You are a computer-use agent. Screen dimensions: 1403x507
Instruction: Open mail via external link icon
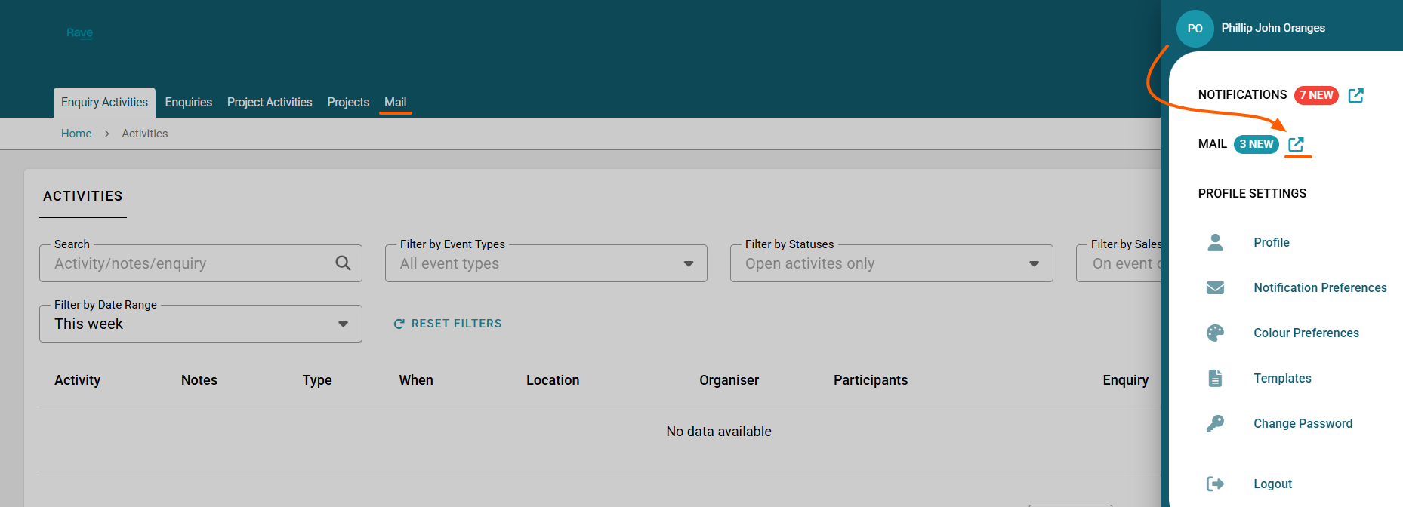click(1296, 144)
